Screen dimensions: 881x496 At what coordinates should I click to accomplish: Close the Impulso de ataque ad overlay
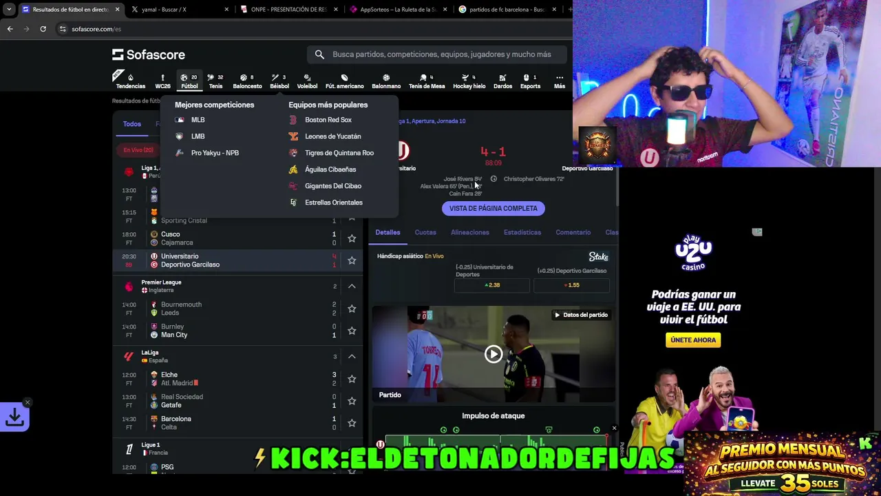[x=614, y=428]
